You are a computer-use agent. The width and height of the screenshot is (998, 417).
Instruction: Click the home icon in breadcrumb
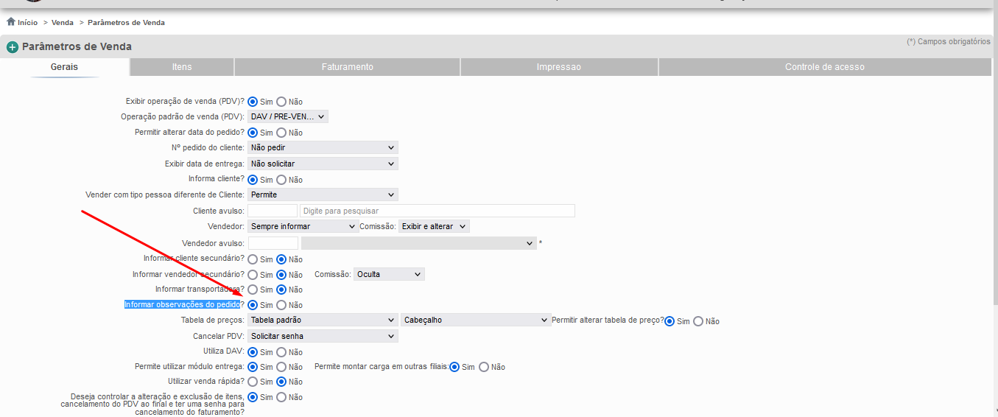(11, 22)
